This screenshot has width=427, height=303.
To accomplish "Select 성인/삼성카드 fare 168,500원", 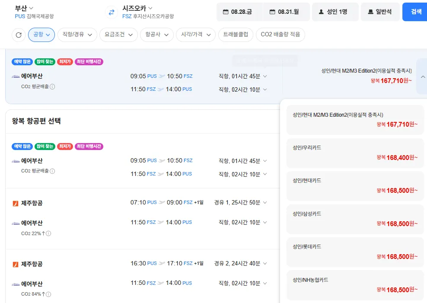I will point(355,219).
